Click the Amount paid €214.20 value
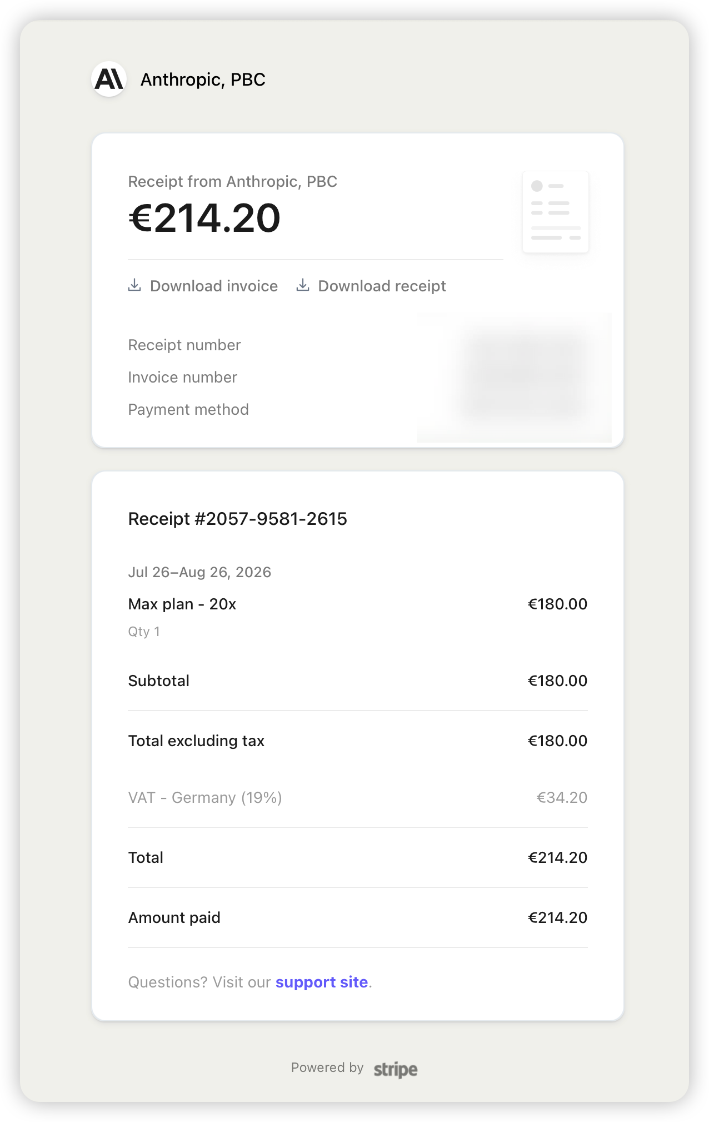 pyautogui.click(x=557, y=917)
